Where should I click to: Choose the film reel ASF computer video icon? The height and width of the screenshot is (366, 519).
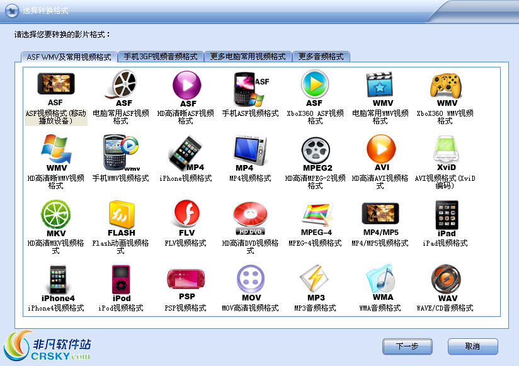pos(121,88)
